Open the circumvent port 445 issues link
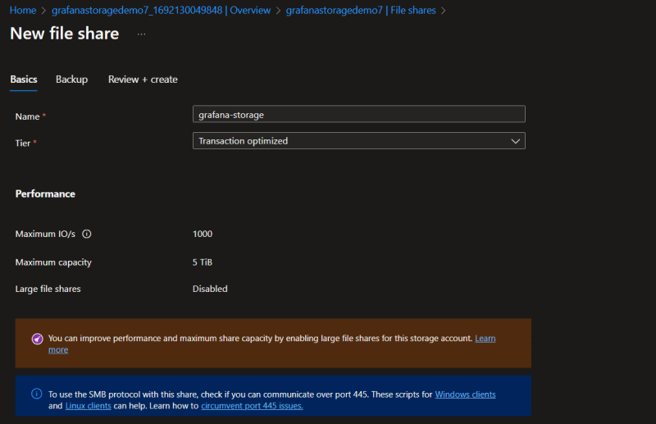This screenshot has height=424, width=656. (252, 406)
